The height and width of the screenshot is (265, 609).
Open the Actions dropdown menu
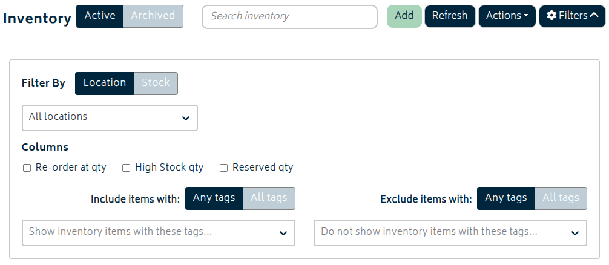click(x=507, y=16)
